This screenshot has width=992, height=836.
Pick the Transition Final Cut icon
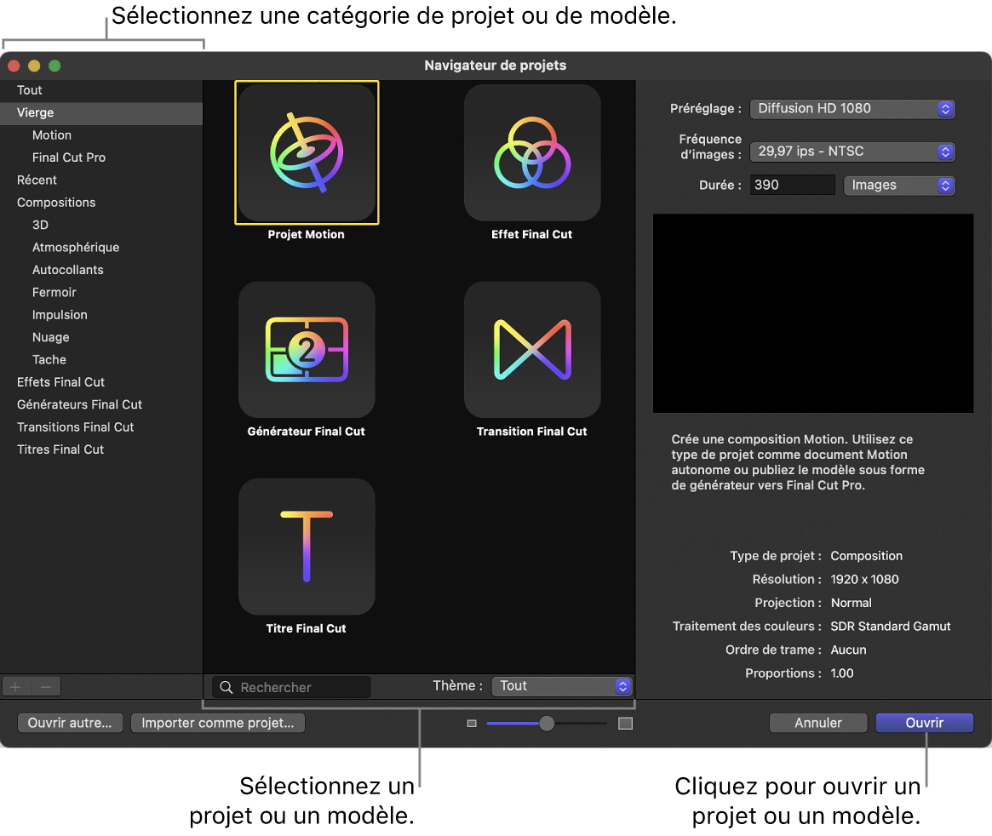(x=532, y=349)
